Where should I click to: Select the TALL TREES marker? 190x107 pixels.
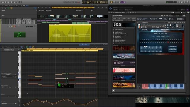click(x=41, y=10)
